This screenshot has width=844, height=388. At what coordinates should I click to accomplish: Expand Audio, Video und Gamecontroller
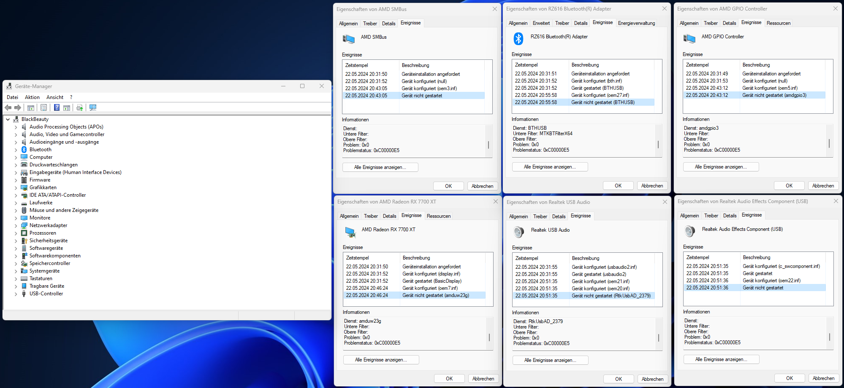click(x=16, y=134)
